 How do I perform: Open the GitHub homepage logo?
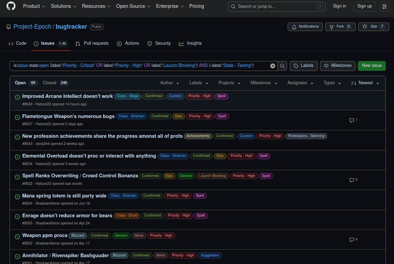(x=11, y=6)
